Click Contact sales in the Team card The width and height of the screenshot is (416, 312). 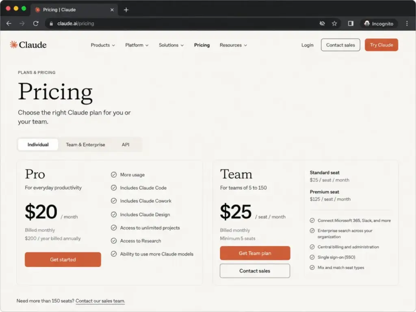point(255,271)
